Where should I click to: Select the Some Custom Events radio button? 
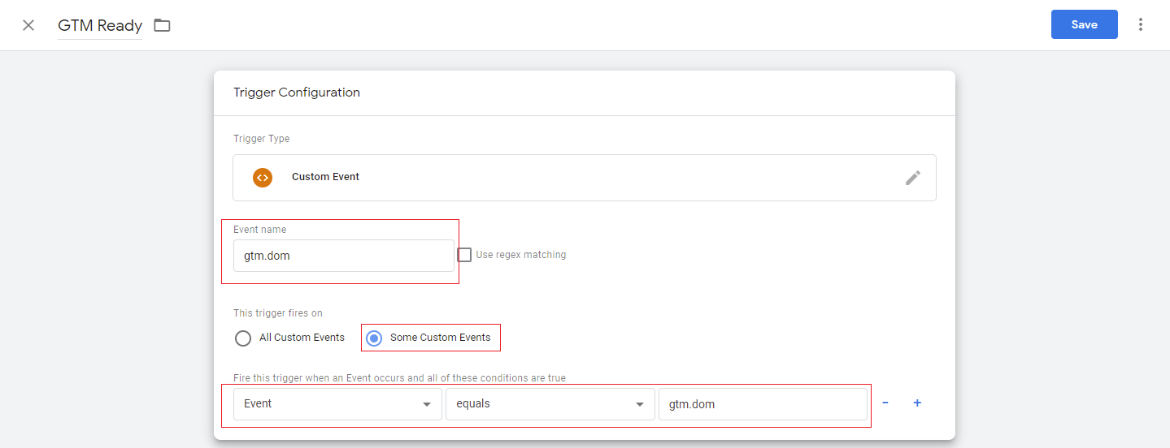(374, 338)
